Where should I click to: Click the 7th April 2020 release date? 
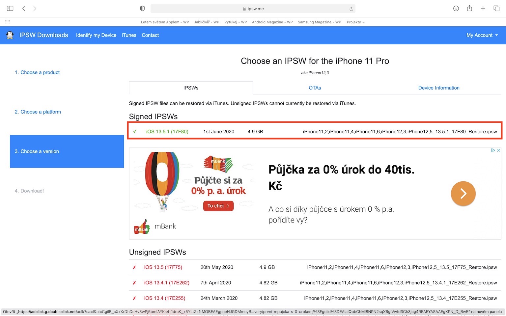(x=216, y=283)
